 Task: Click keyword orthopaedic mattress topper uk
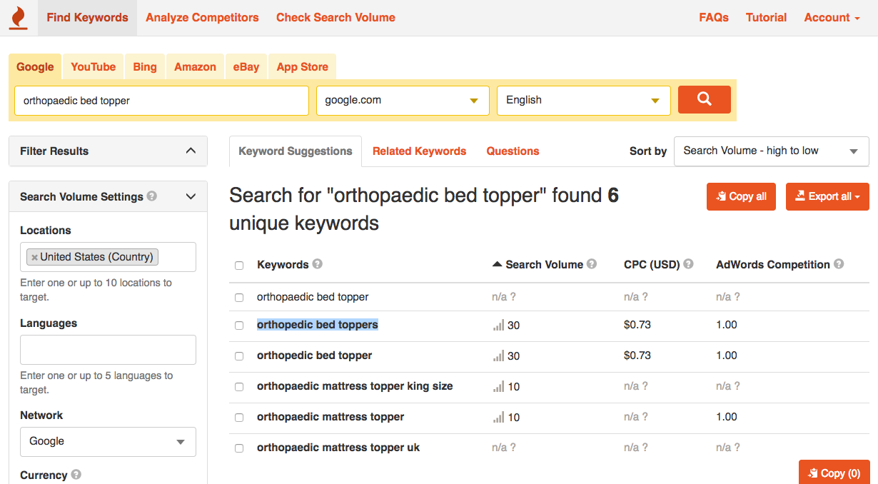point(338,448)
